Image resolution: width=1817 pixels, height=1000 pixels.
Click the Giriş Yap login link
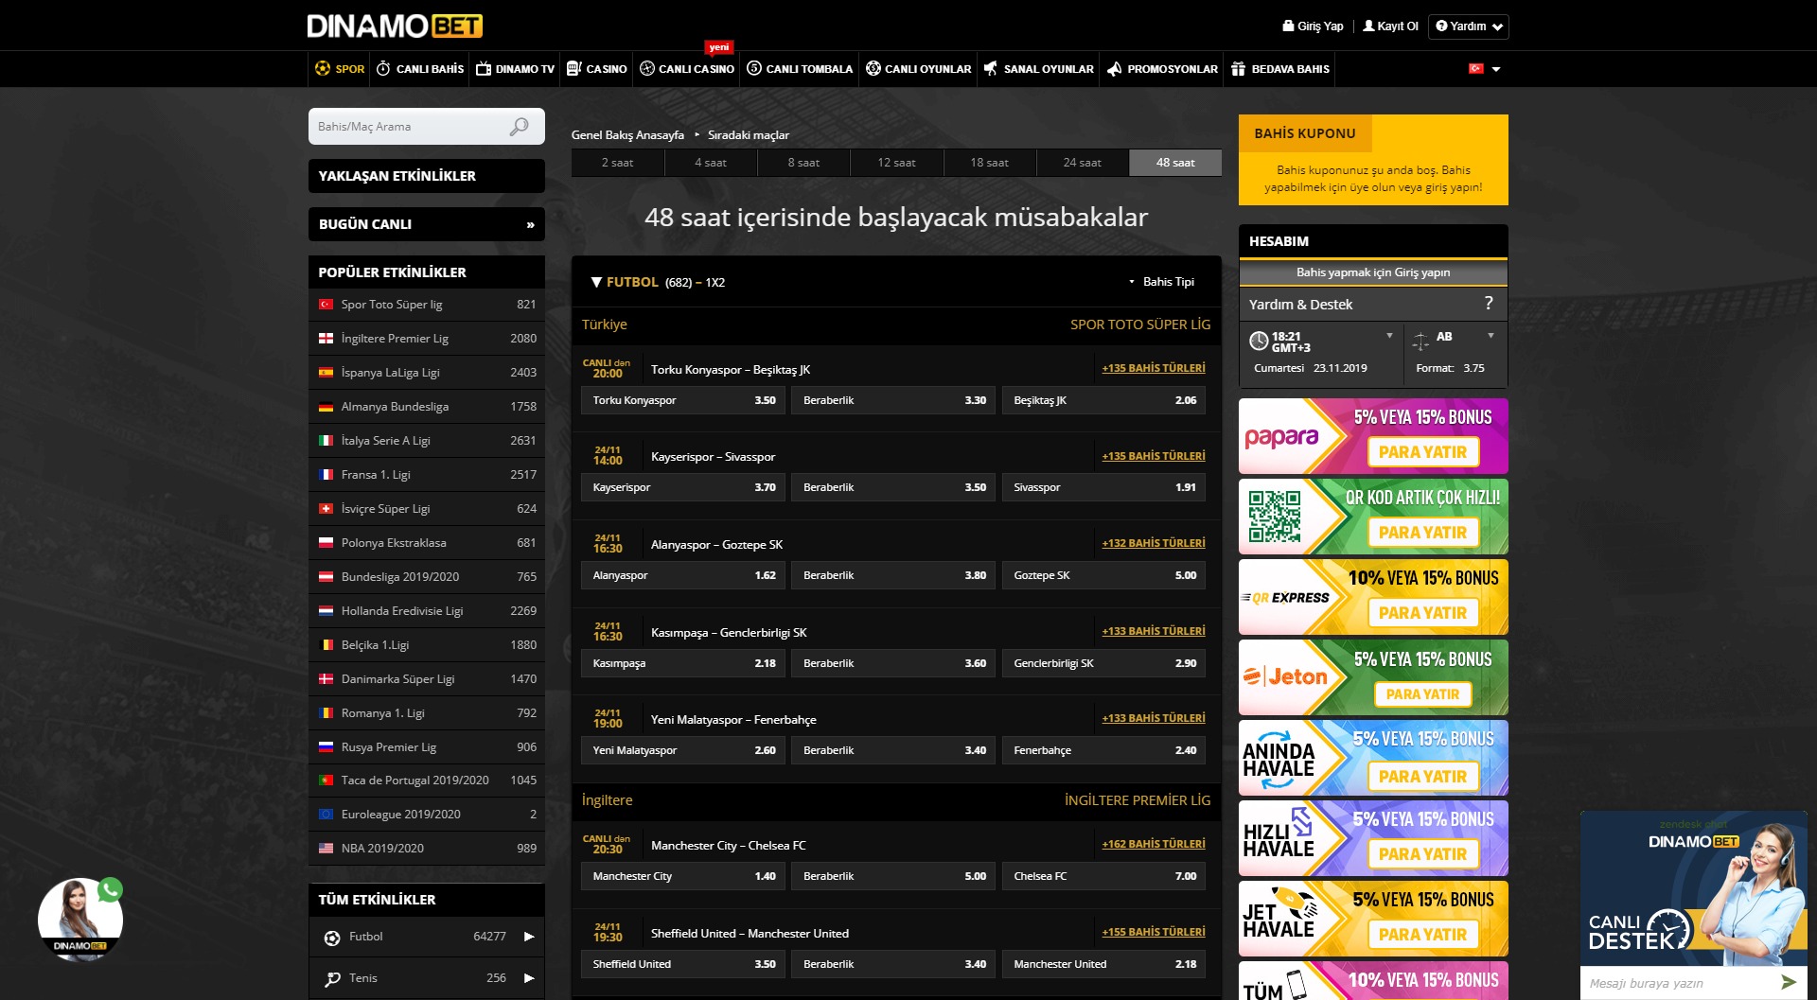(x=1313, y=26)
